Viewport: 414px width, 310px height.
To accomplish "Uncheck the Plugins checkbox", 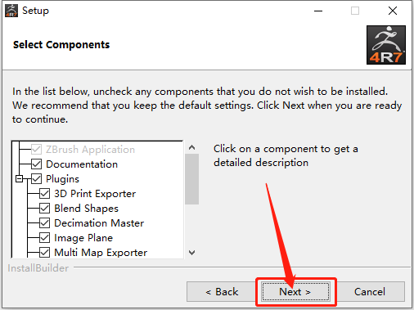I will [36, 179].
